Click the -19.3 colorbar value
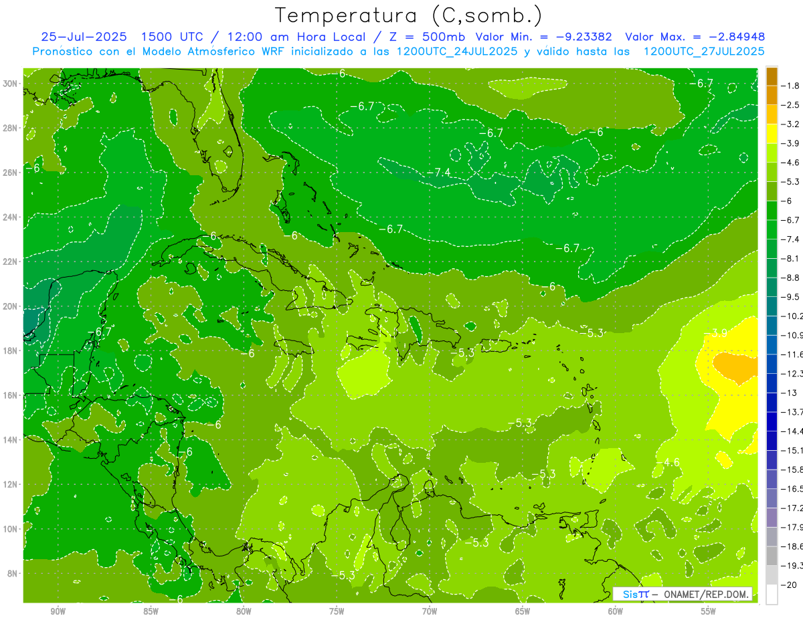The width and height of the screenshot is (803, 620). 793,566
